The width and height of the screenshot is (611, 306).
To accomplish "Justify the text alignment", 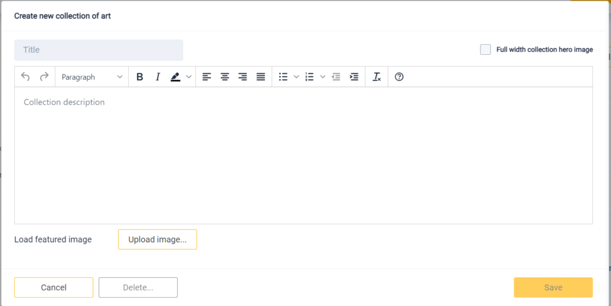I will [x=261, y=77].
